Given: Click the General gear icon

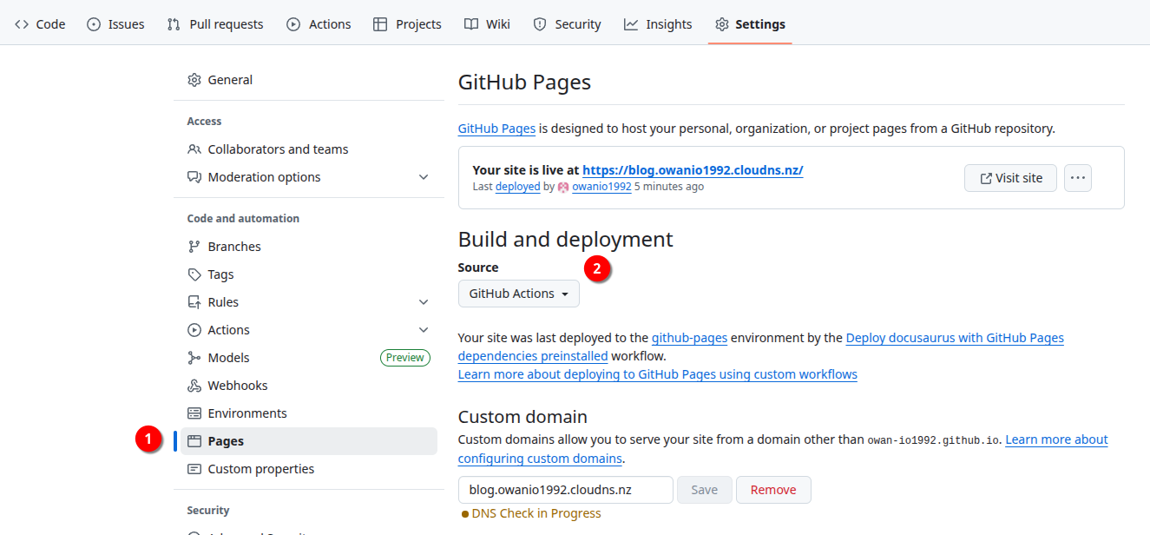Looking at the screenshot, I should pos(194,80).
